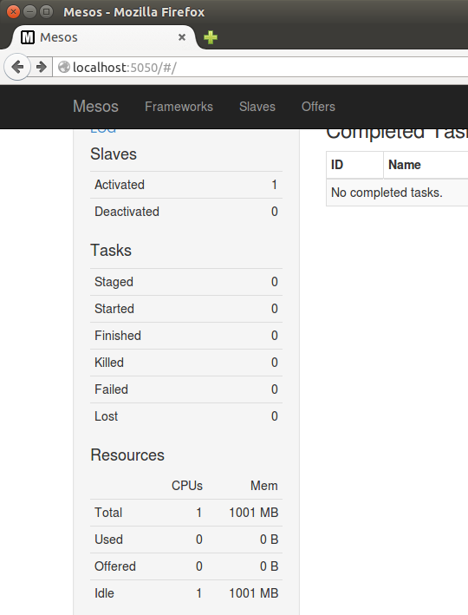Click the Mesos favicon in the tab
468x615 pixels.
pyautogui.click(x=28, y=37)
